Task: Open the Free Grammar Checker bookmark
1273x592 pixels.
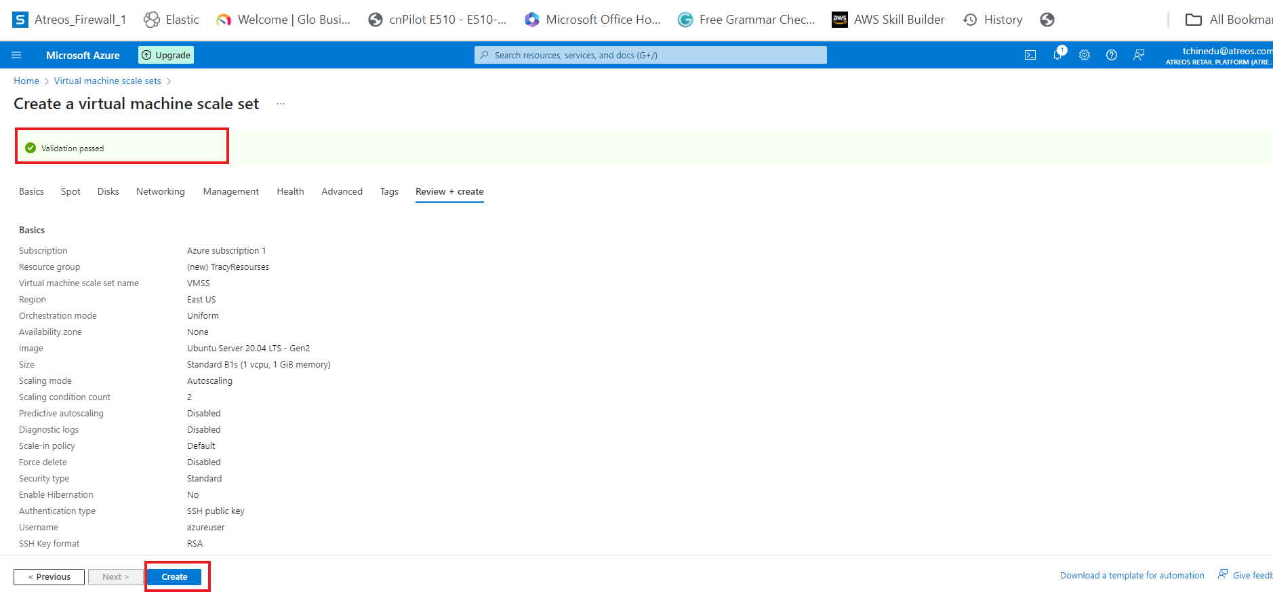Action: [746, 20]
